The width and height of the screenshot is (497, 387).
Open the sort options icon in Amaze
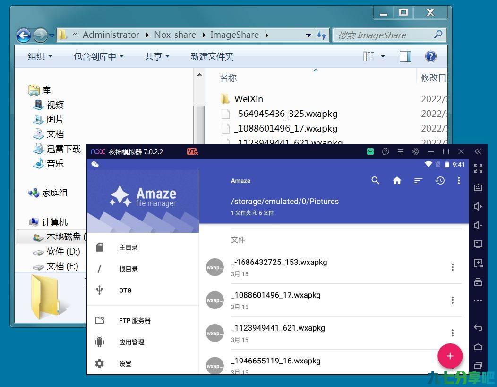point(419,181)
